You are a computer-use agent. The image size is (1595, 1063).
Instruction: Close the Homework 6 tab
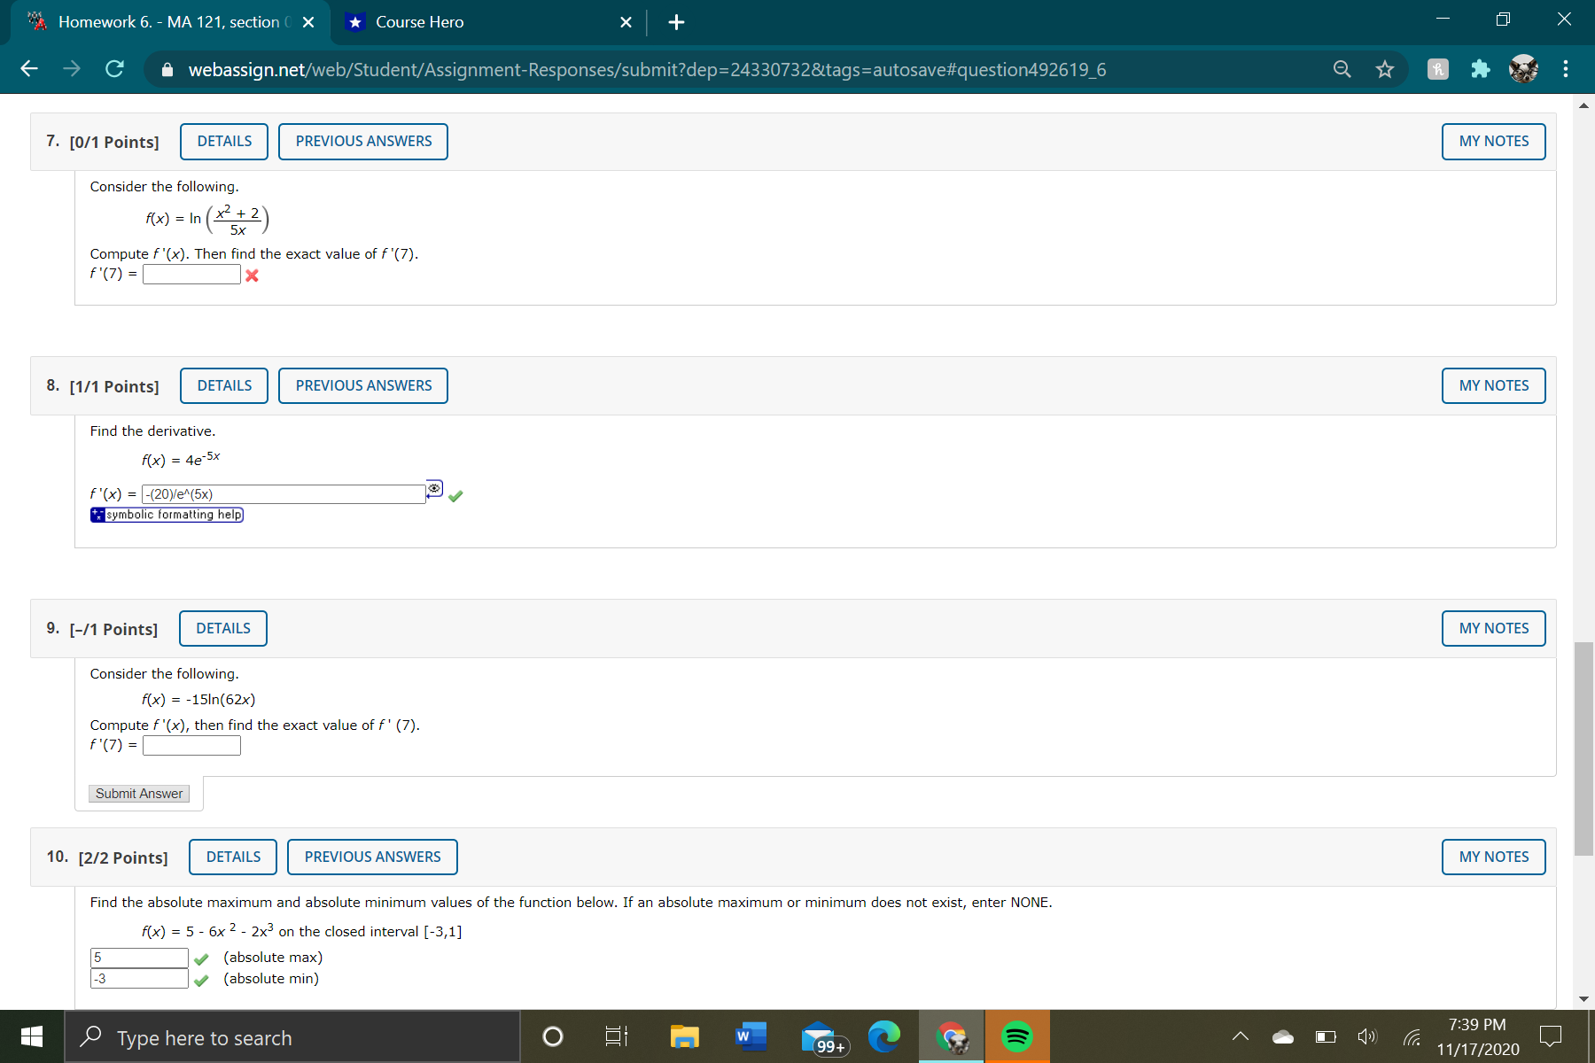(308, 22)
